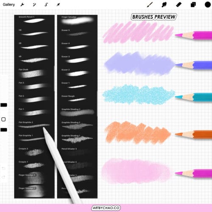Select the 6B pencil brush

point(34,59)
